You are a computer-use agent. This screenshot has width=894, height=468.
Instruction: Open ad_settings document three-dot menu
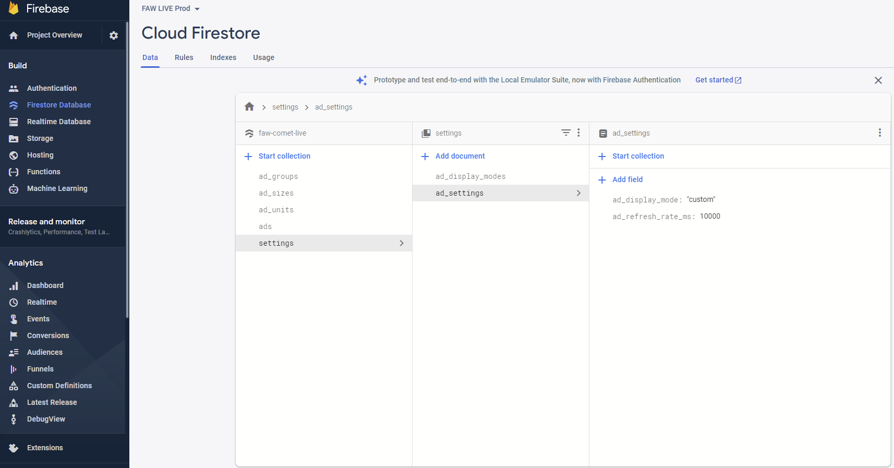(x=879, y=133)
